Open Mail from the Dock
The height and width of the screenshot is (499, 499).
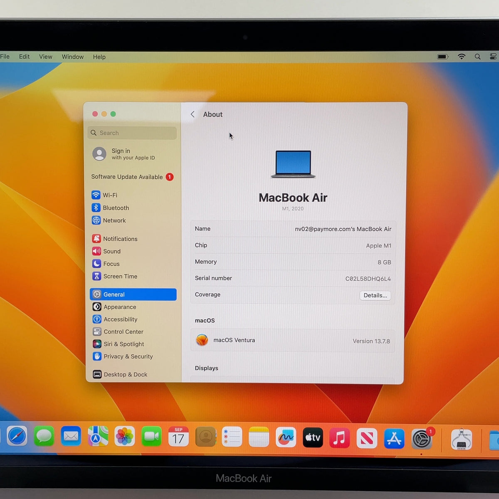pyautogui.click(x=71, y=437)
